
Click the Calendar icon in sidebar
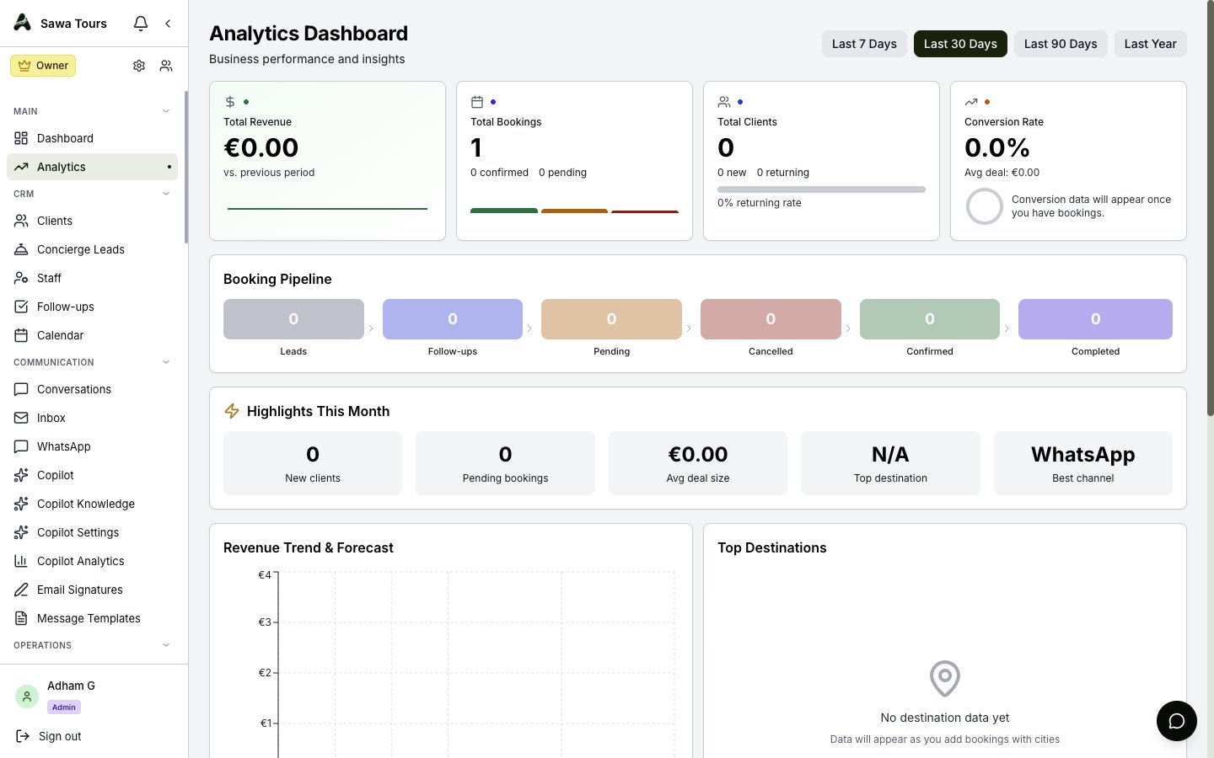21,335
